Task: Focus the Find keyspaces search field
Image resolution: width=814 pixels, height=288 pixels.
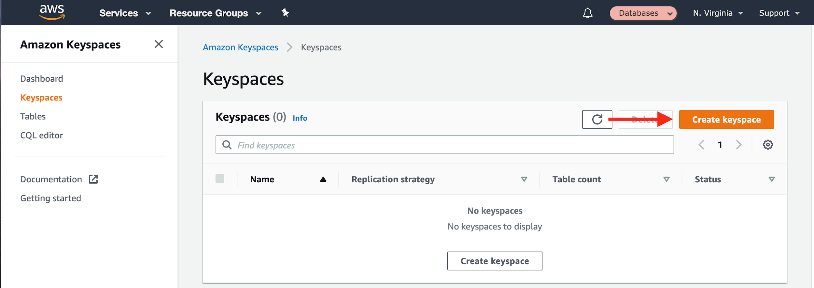Action: pyautogui.click(x=444, y=145)
